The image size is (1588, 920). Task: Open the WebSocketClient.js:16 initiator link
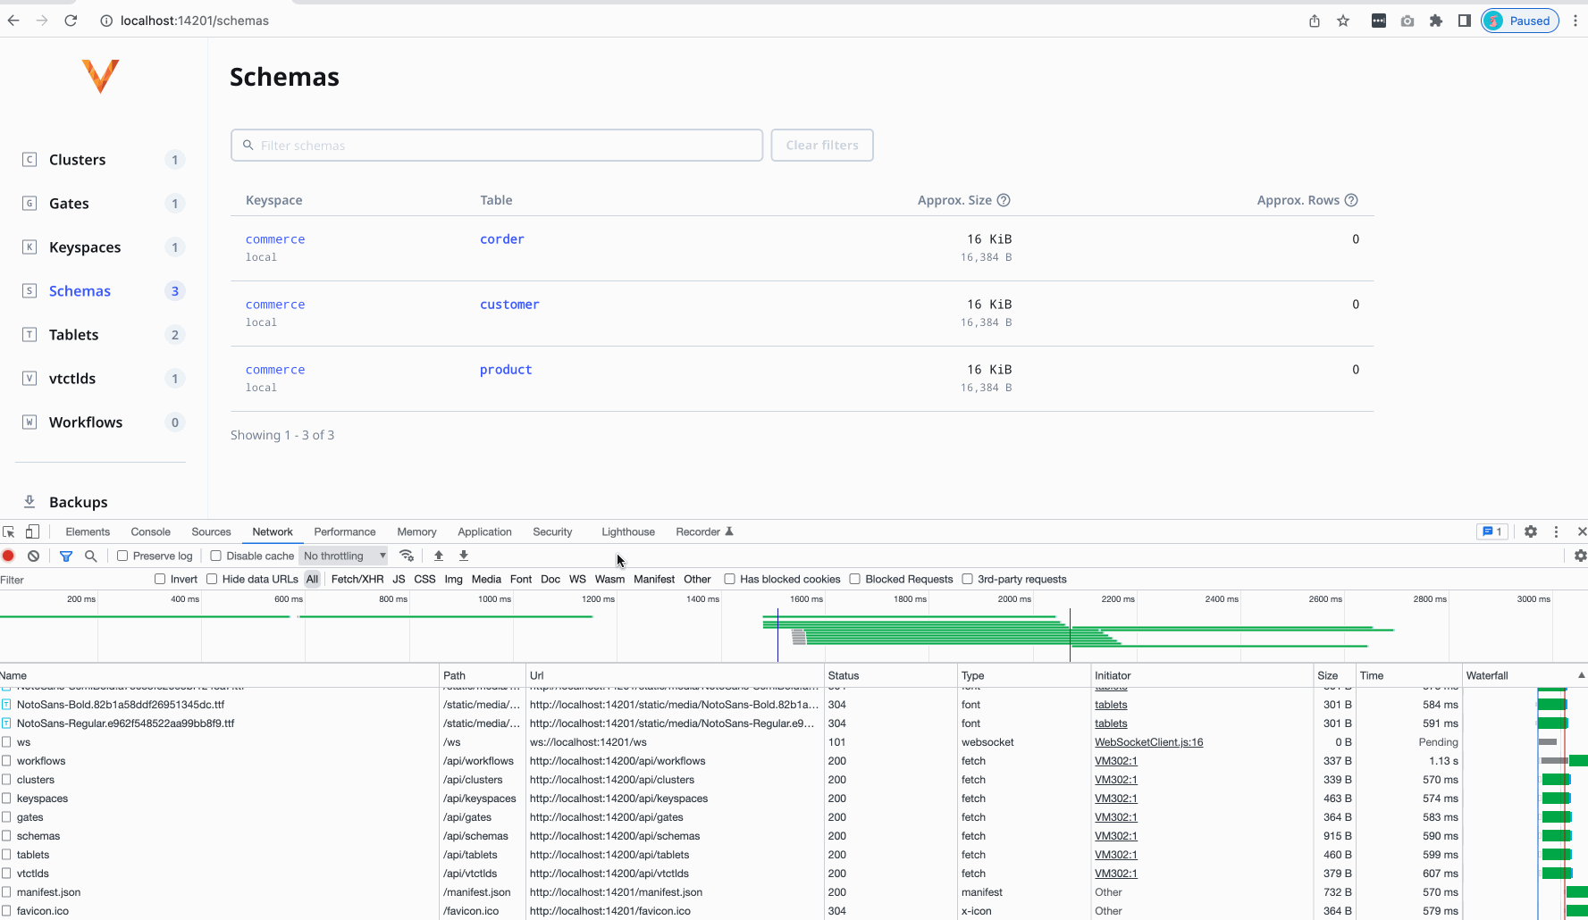point(1149,742)
